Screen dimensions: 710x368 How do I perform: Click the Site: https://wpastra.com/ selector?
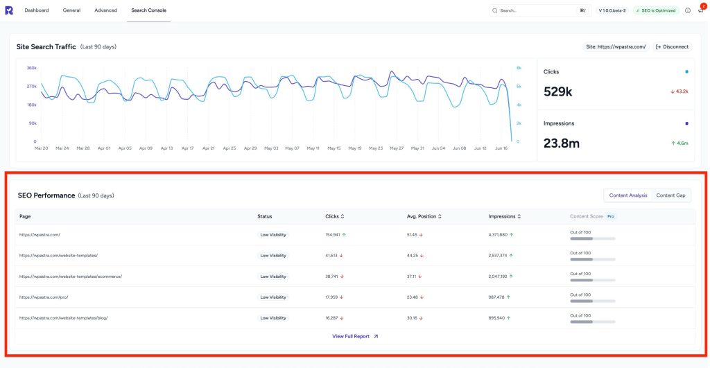(616, 46)
